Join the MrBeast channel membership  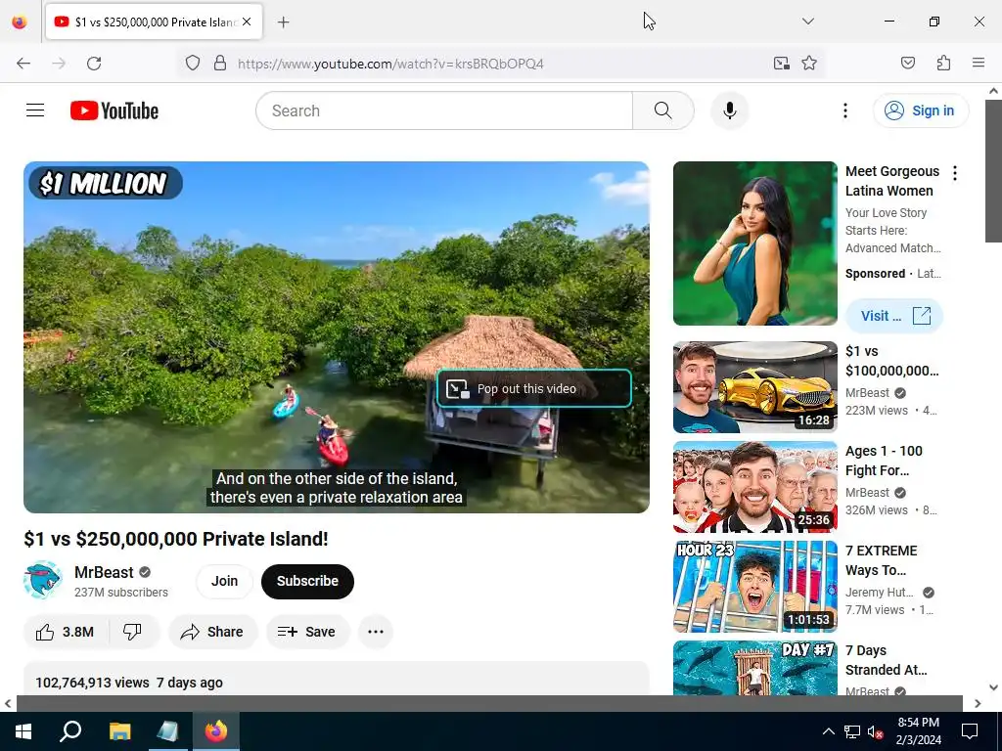point(224,581)
